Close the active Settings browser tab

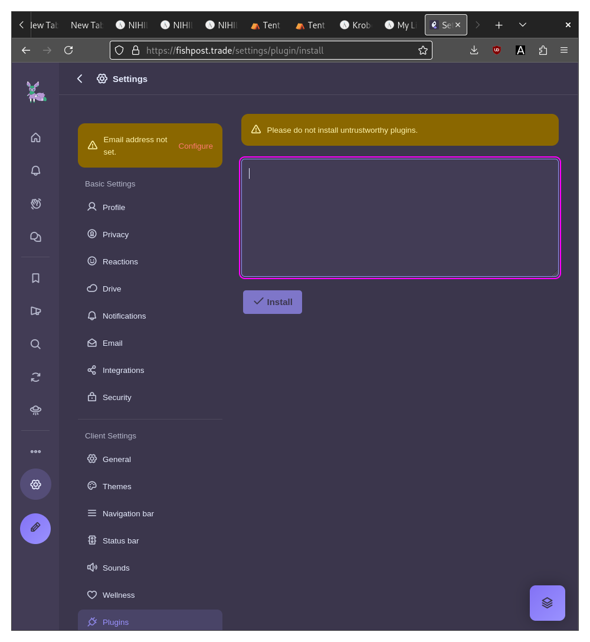(x=458, y=25)
